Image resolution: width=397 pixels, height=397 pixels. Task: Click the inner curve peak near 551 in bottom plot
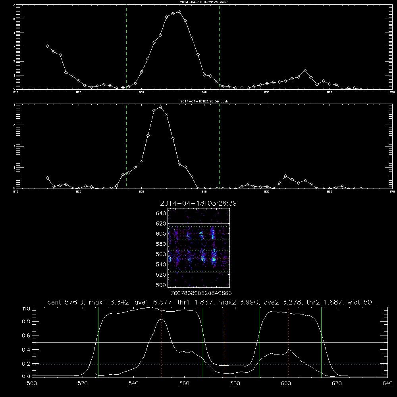pyautogui.click(x=161, y=320)
